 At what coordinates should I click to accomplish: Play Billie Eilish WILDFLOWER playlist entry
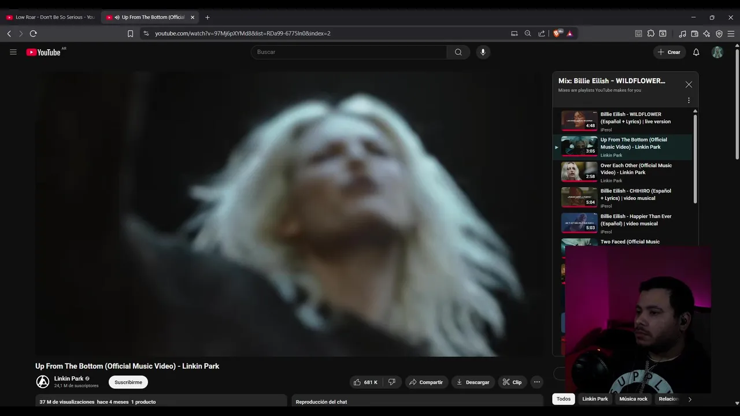click(x=623, y=121)
